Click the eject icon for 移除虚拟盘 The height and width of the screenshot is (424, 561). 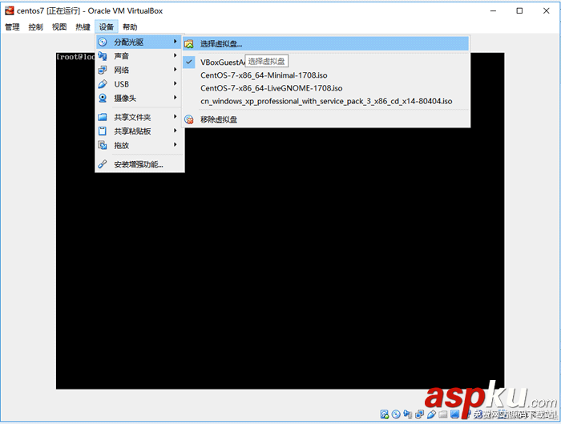(x=189, y=119)
